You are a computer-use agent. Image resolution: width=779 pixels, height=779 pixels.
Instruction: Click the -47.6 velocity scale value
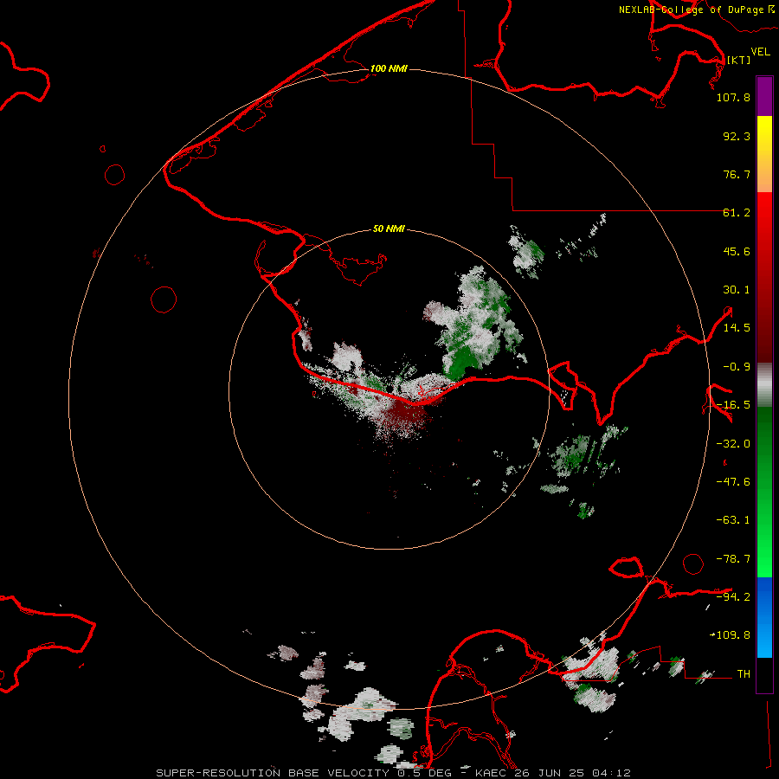[x=733, y=482]
